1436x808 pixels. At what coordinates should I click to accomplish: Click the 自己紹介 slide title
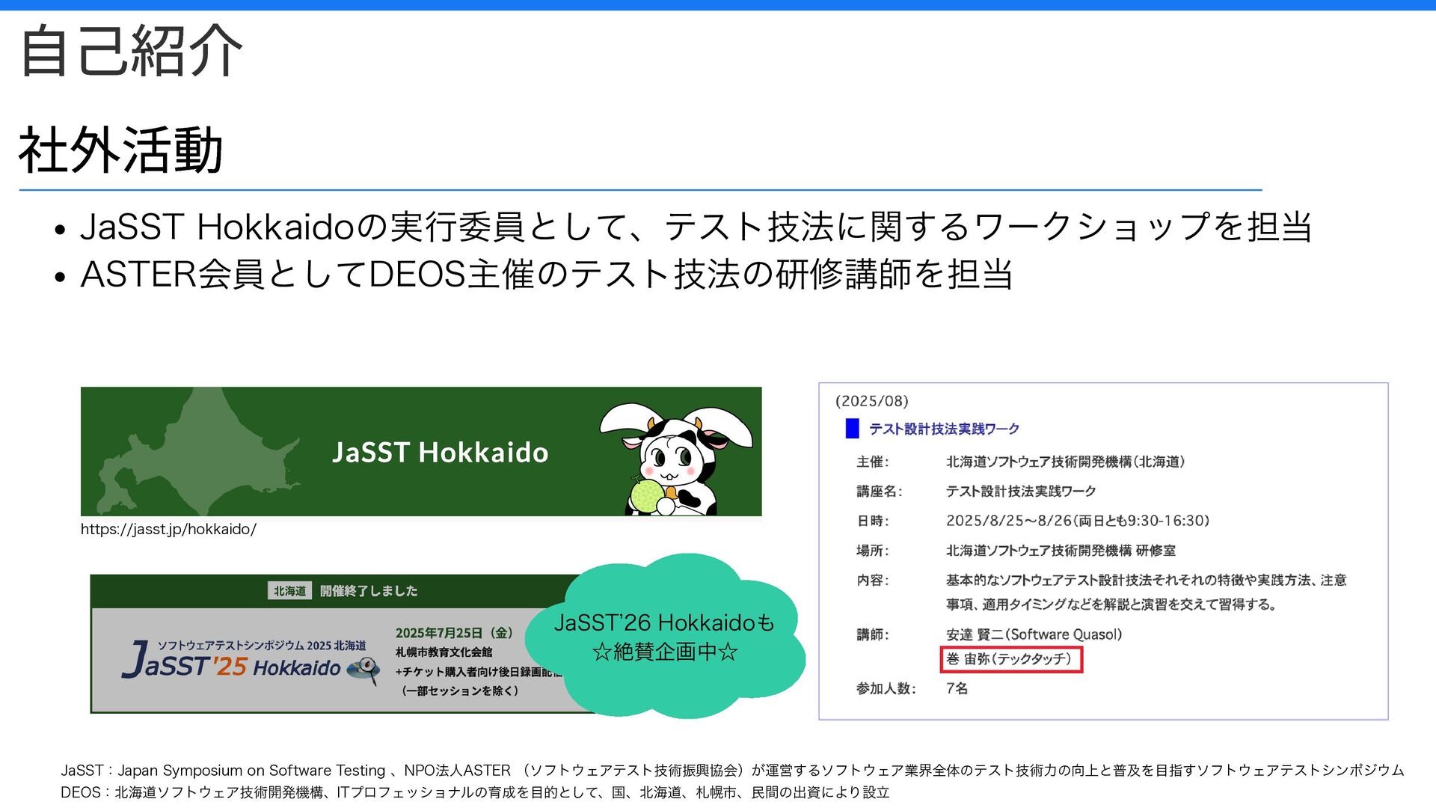coord(131,51)
